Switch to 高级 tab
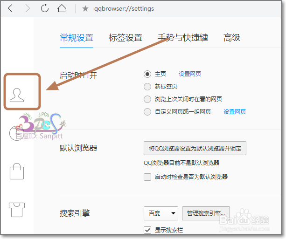The height and width of the screenshot is (239, 286). tap(232, 38)
